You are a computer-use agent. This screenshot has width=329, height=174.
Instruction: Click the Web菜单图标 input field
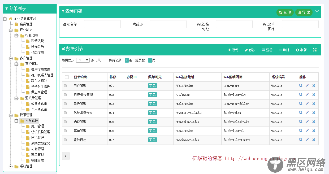[x=300, y=24]
